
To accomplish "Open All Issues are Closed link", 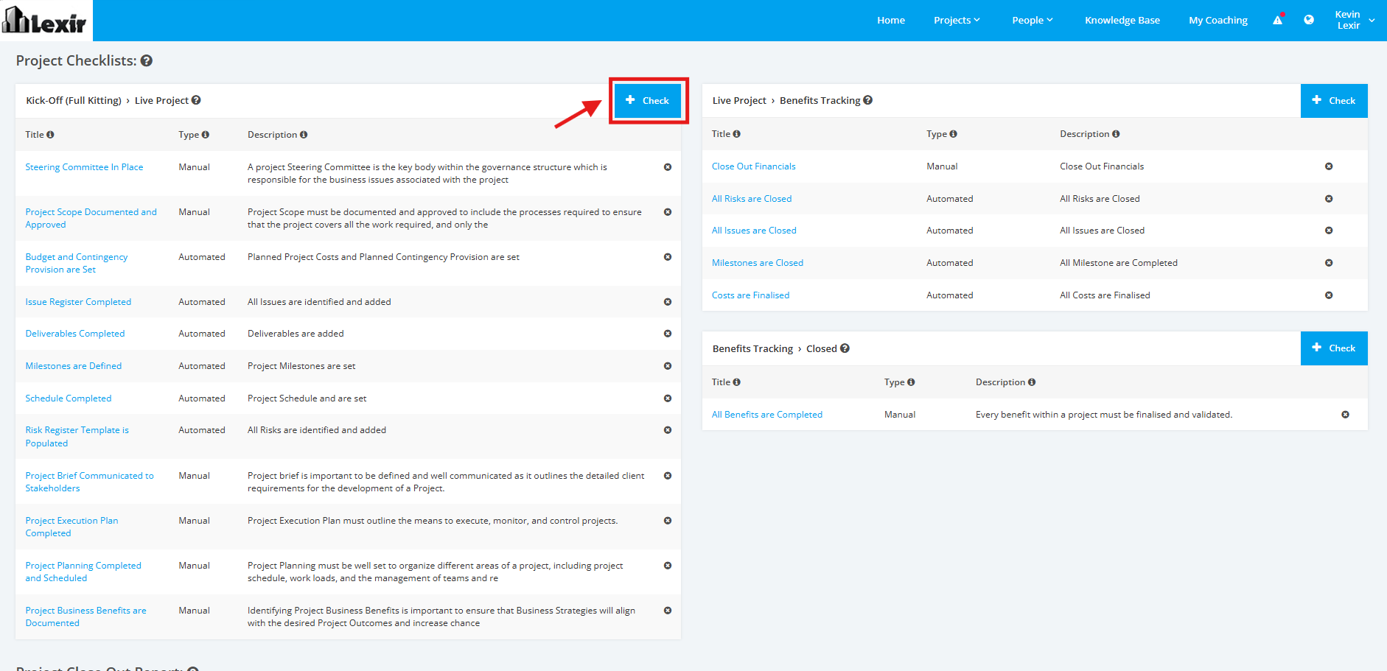I will (x=754, y=231).
